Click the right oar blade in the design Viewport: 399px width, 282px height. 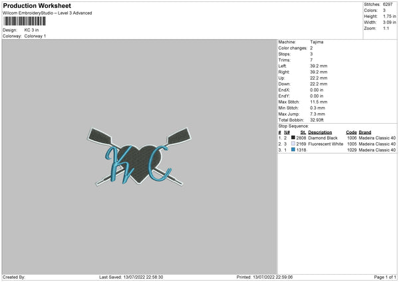(x=179, y=136)
